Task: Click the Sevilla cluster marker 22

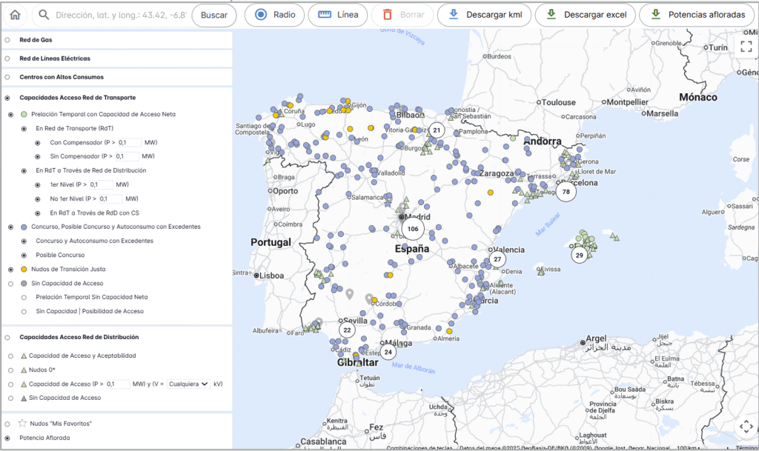Action: point(346,330)
